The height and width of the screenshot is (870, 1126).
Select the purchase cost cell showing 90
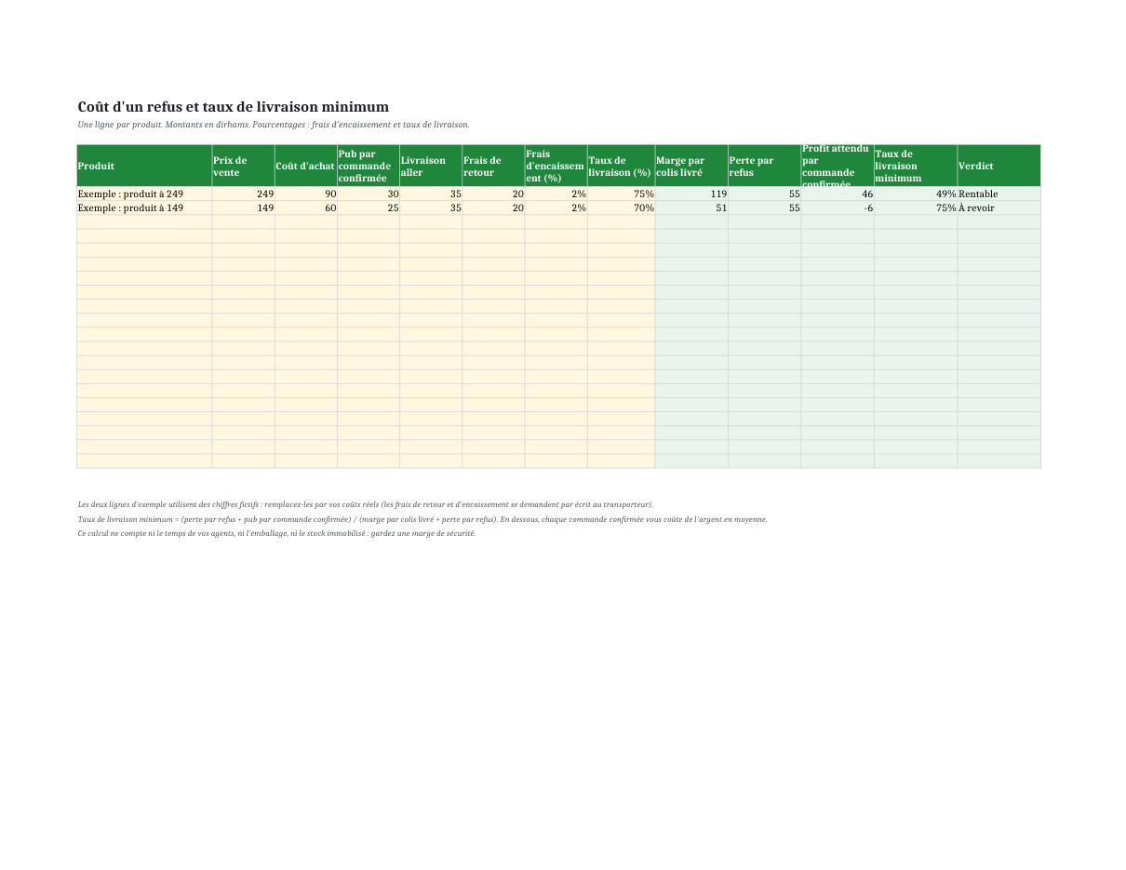(x=306, y=194)
